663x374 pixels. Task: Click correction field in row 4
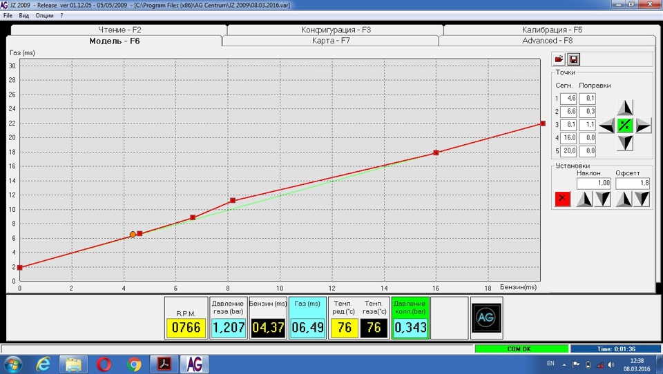coord(587,138)
